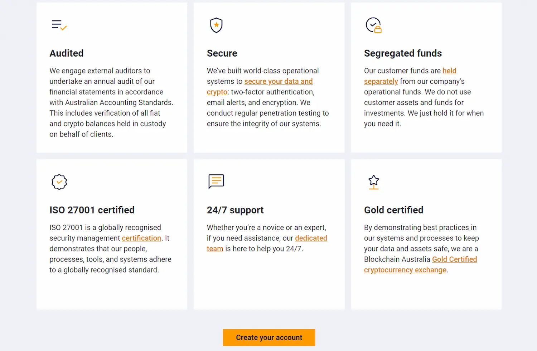The height and width of the screenshot is (351, 537).
Task: Select the 'ISO 27001 certified' heading
Action: [92, 210]
